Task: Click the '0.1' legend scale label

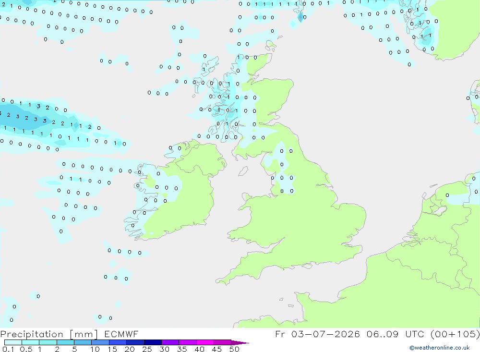Action: tap(8, 349)
